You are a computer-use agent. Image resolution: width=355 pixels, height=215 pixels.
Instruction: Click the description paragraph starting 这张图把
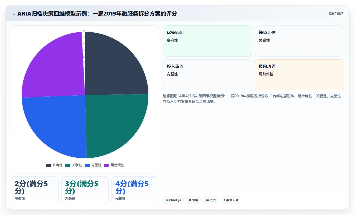pos(252,99)
